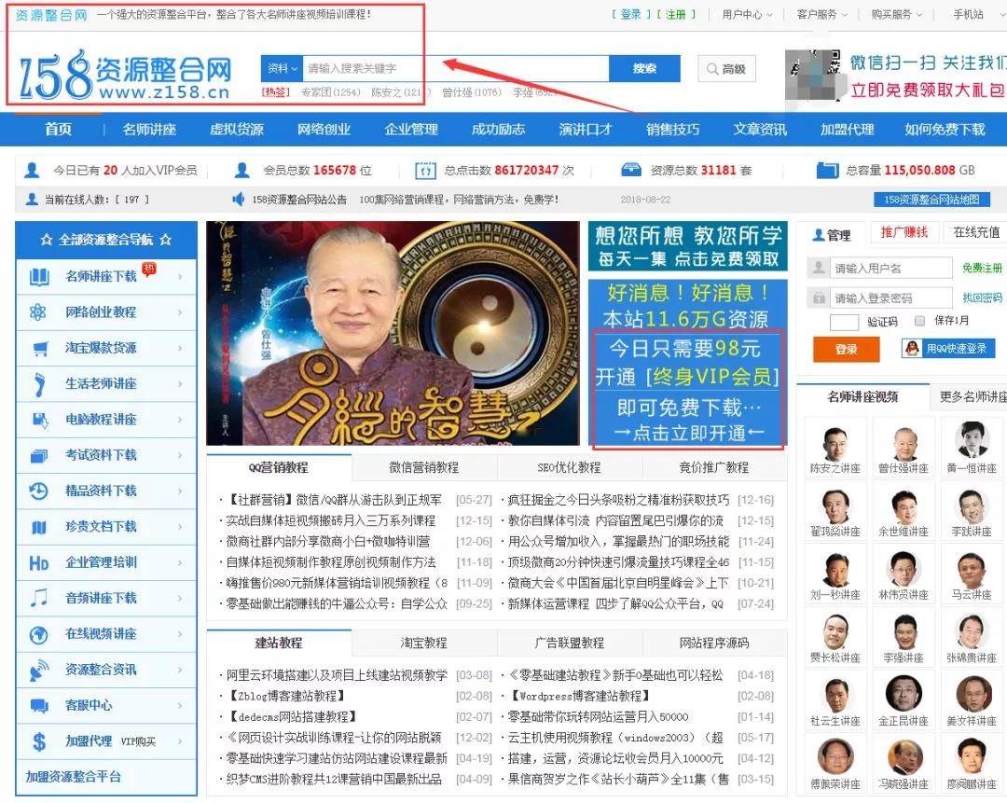Focus the 请输入登录密码 password field

point(891,298)
